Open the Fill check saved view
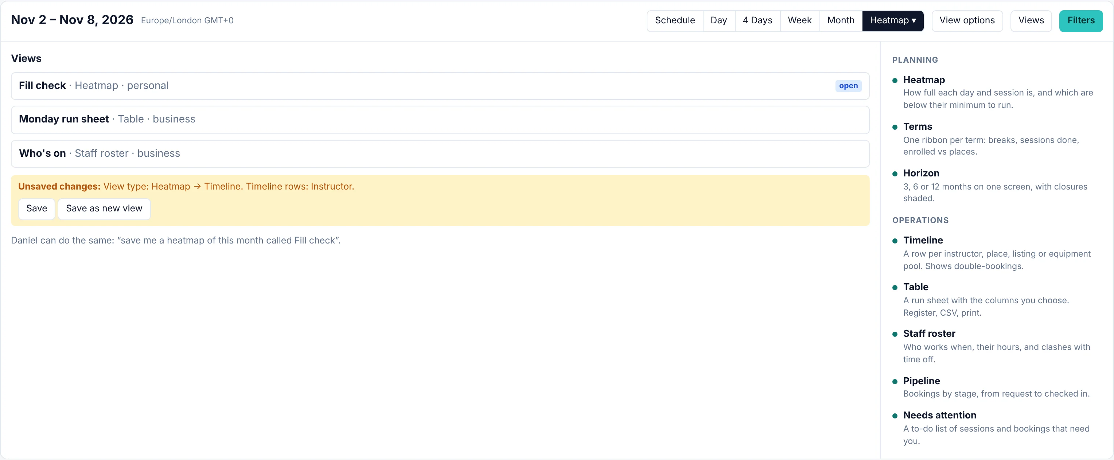The height and width of the screenshot is (460, 1114). click(x=440, y=86)
